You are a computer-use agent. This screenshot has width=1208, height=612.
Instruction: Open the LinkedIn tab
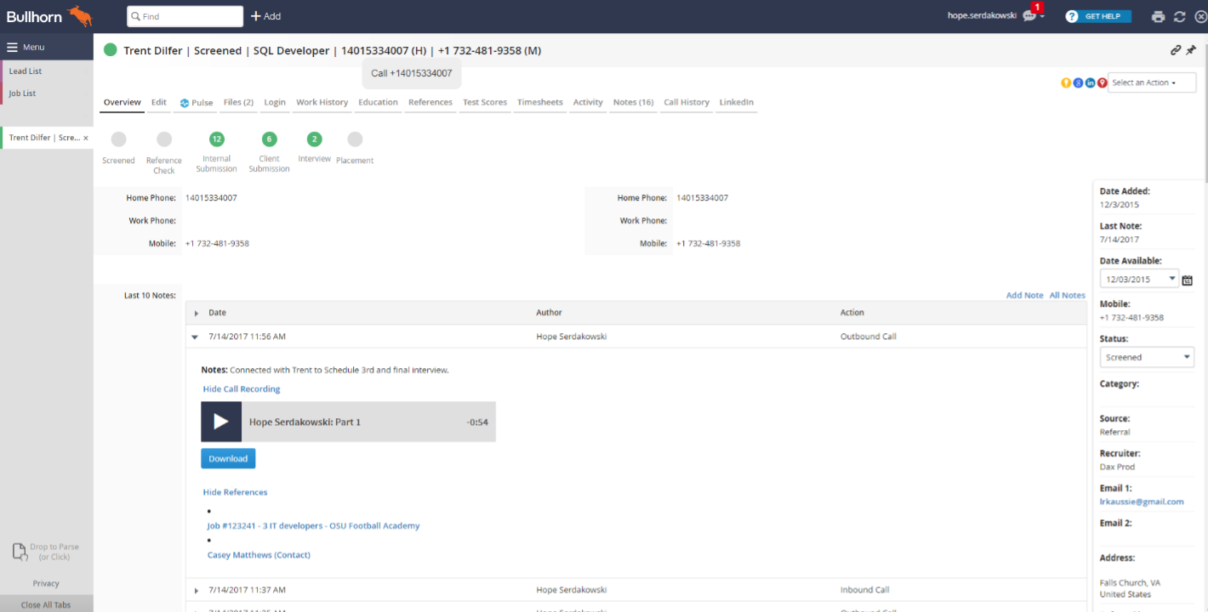pos(737,102)
